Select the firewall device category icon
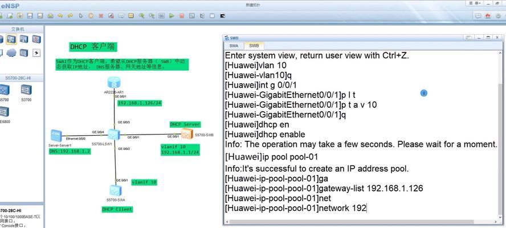 point(36,39)
